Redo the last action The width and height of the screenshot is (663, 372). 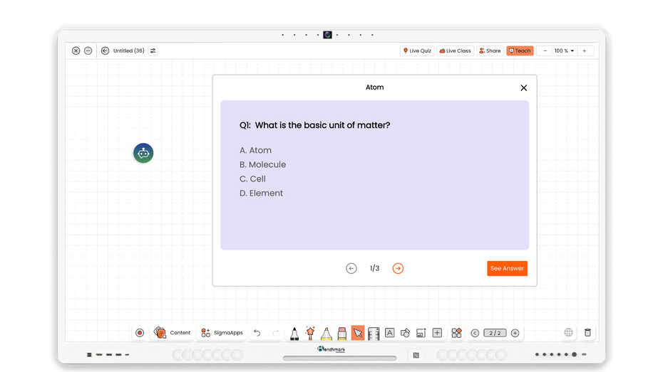coord(276,333)
